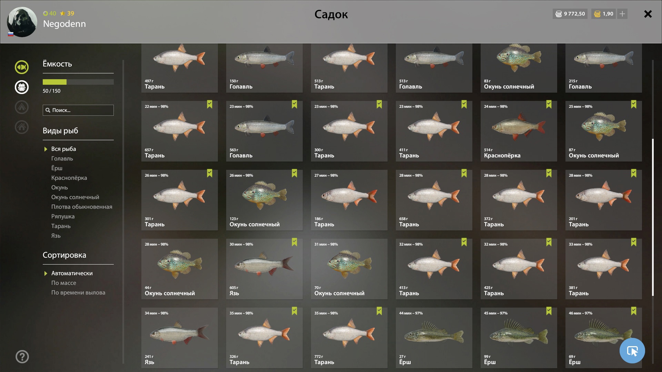Open the fish keepnet sidebar icon
Viewport: 662px width, 372px height.
click(x=21, y=67)
